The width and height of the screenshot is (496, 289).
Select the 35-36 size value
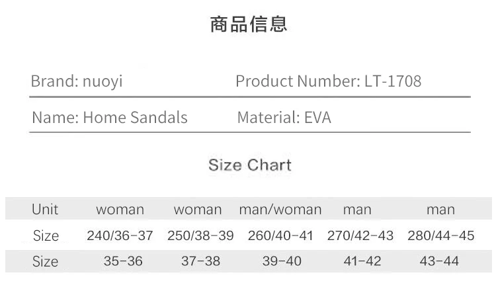(x=123, y=261)
